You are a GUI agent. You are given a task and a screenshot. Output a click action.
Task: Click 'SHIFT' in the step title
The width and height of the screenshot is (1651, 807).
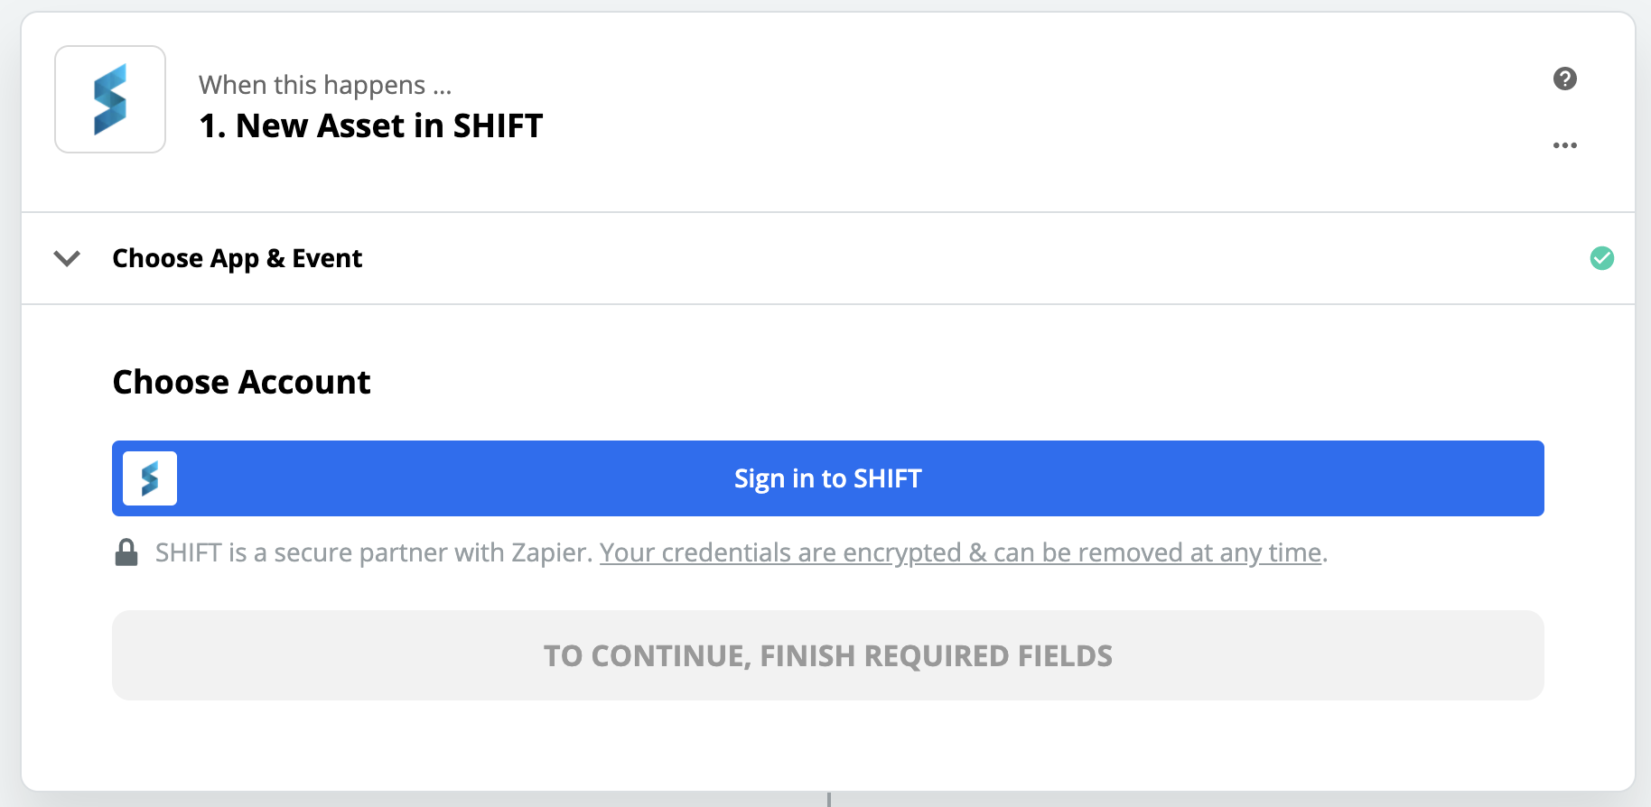497,126
